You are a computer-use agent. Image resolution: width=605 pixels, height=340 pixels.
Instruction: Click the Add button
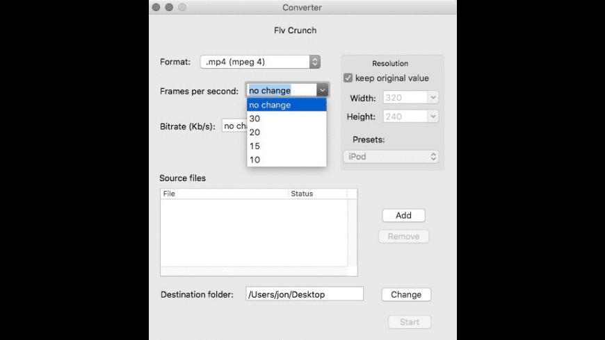[403, 215]
